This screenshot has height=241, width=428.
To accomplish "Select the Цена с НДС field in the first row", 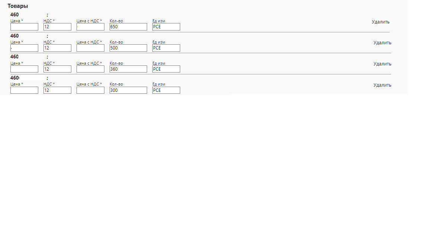I will click(x=90, y=27).
